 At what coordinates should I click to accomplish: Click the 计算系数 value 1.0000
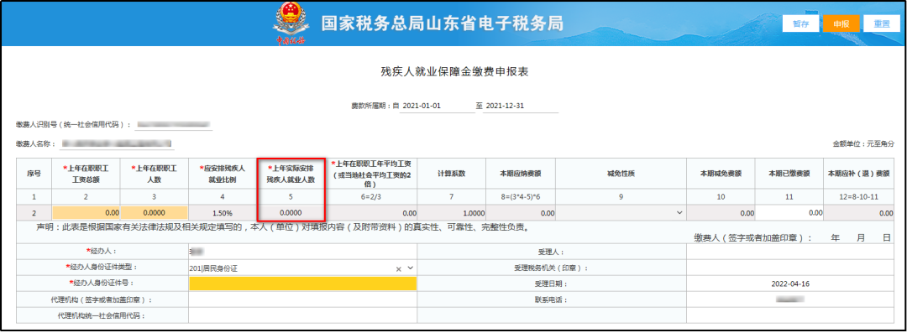tap(451, 213)
